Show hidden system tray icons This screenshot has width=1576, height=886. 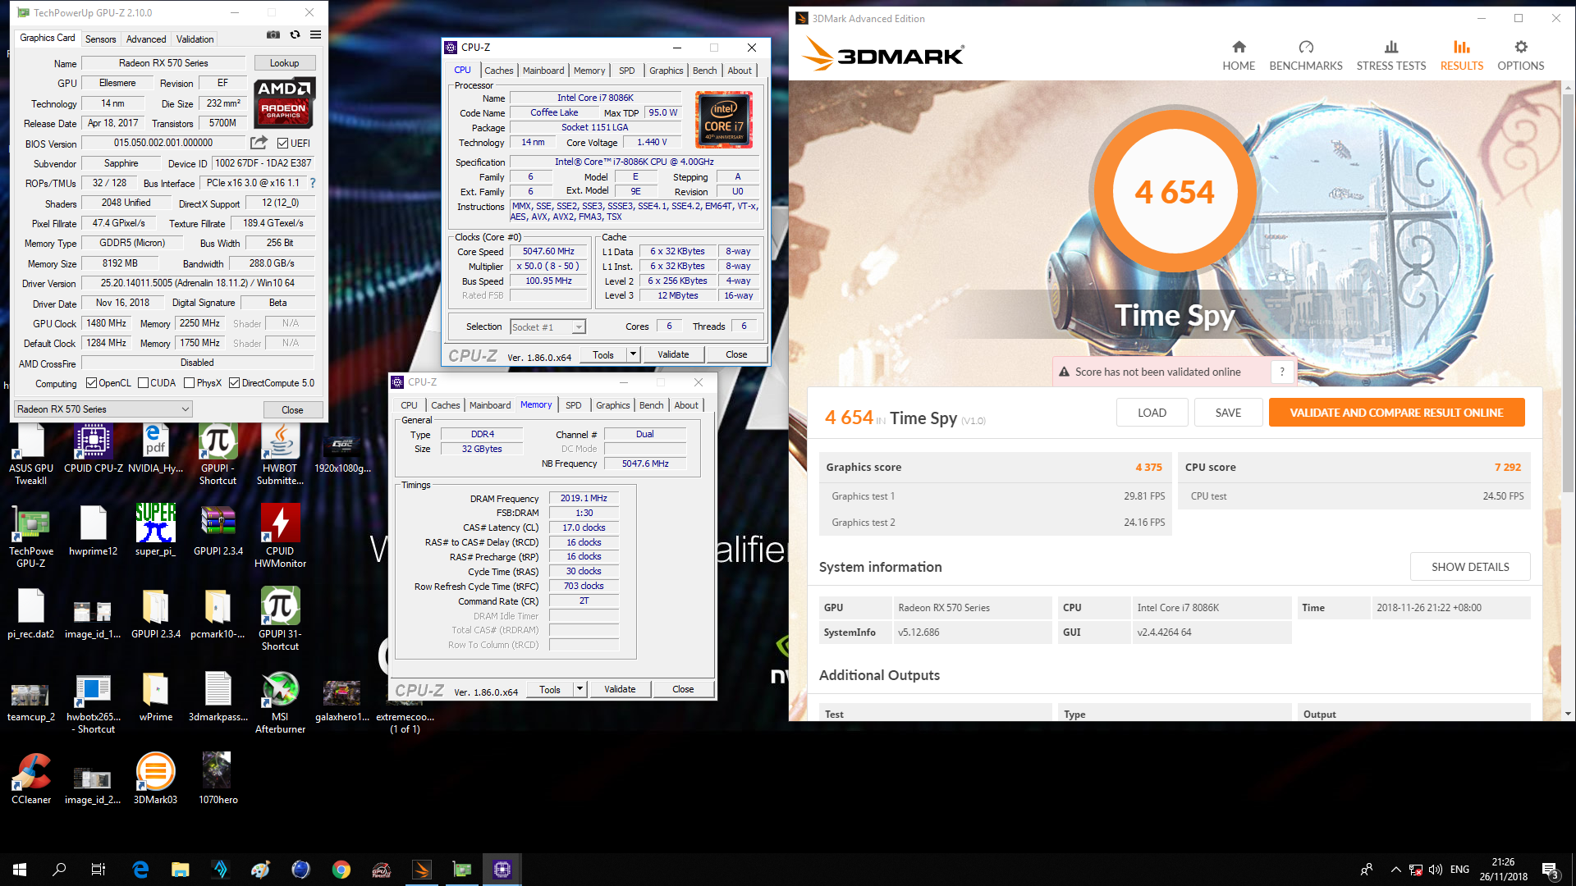(x=1395, y=870)
